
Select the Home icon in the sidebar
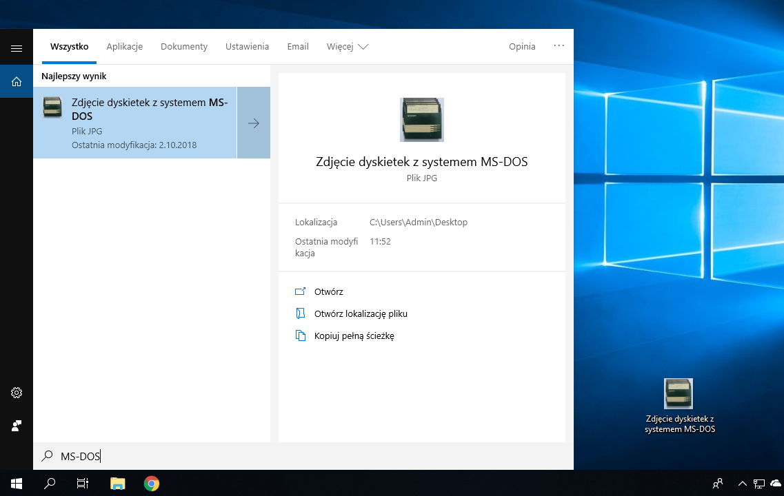(17, 81)
